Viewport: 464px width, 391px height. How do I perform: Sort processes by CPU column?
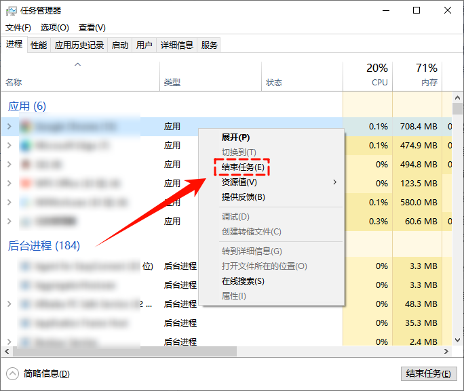(368, 76)
